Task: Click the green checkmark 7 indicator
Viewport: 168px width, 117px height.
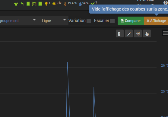Action: click(93, 4)
